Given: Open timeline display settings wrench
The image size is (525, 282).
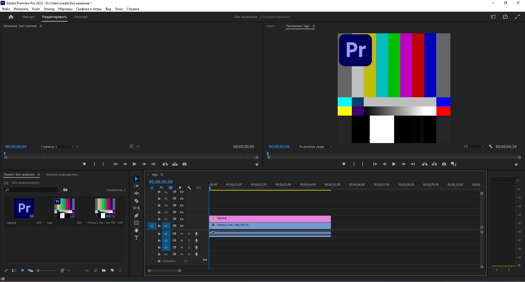Looking at the screenshot, I should point(189,188).
